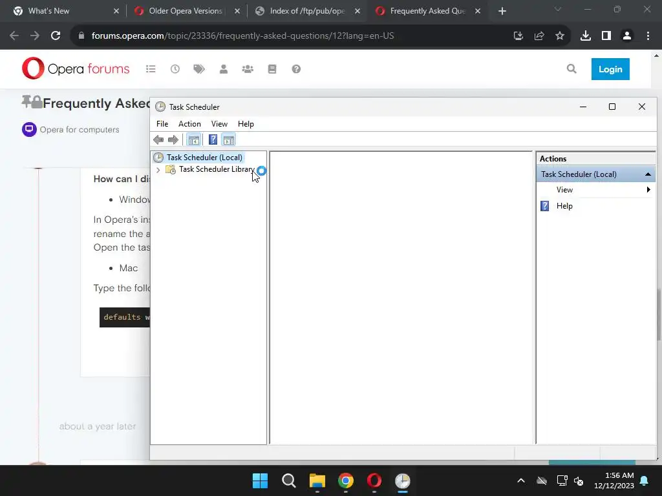Open forum Categories list icon

151,68
